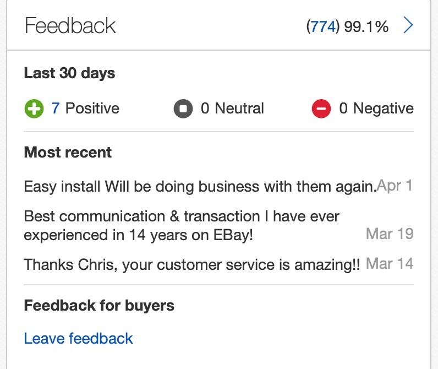The width and height of the screenshot is (438, 369).
Task: Click the Most recent section heading
Action: coord(68,153)
